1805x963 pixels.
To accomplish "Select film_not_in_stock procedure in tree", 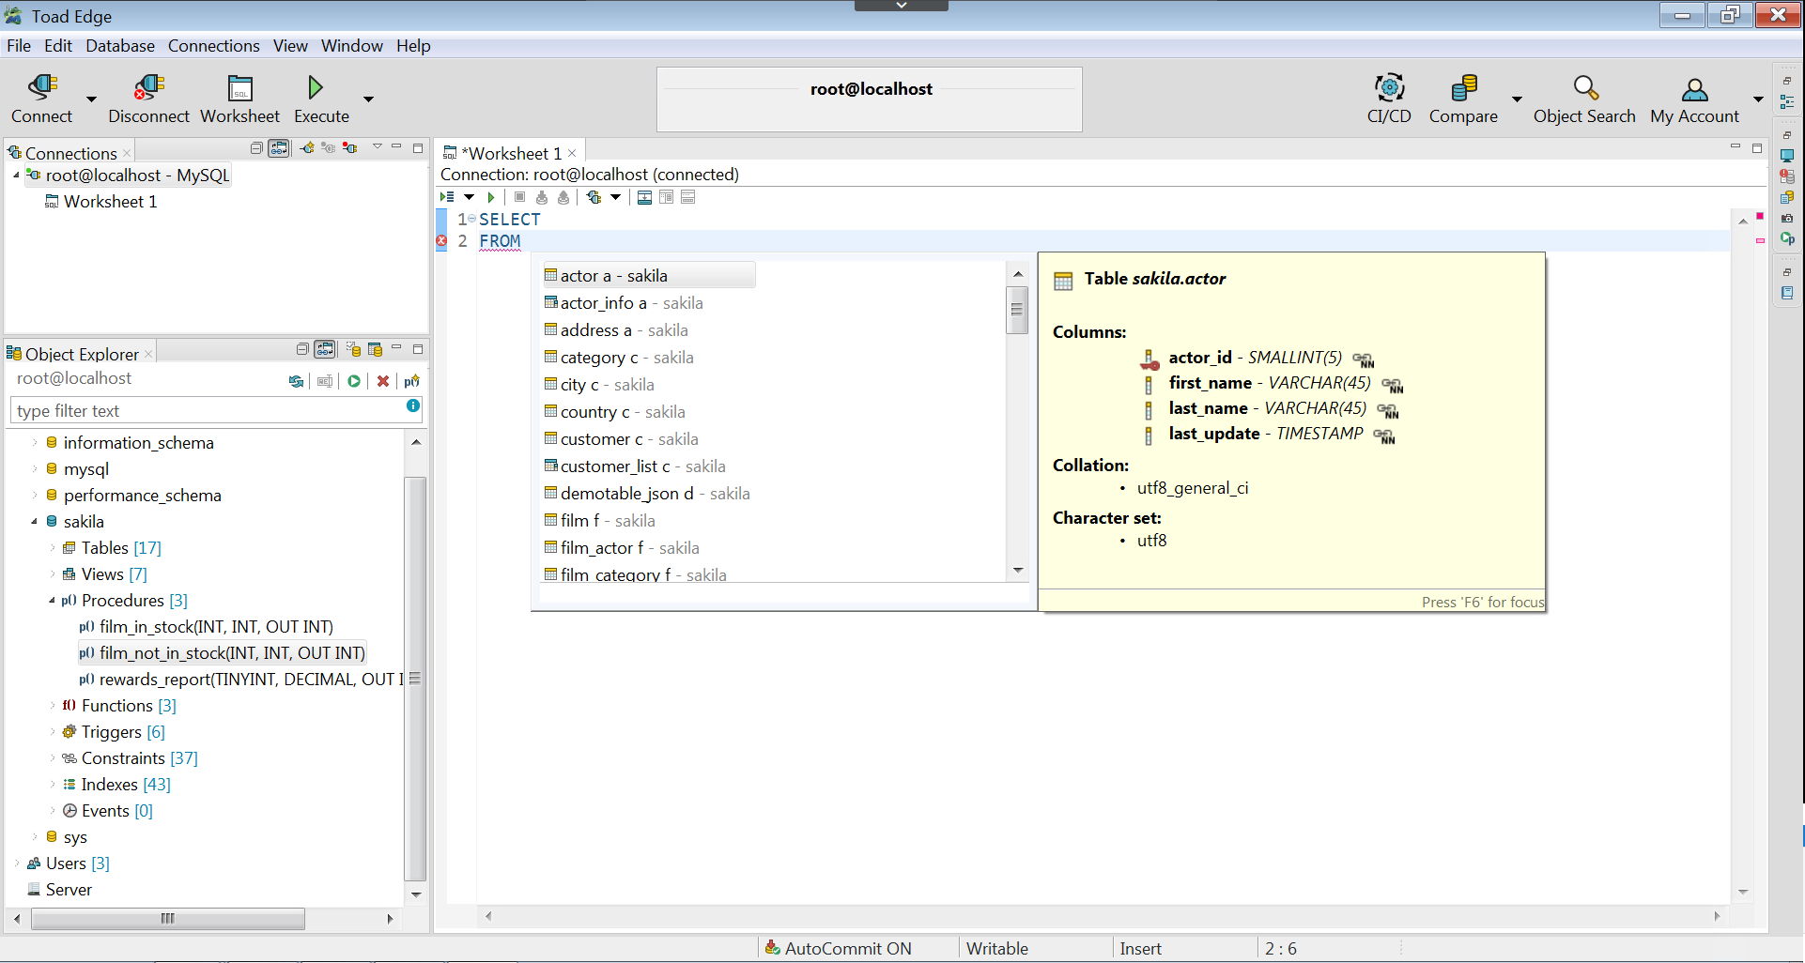I will (x=222, y=652).
